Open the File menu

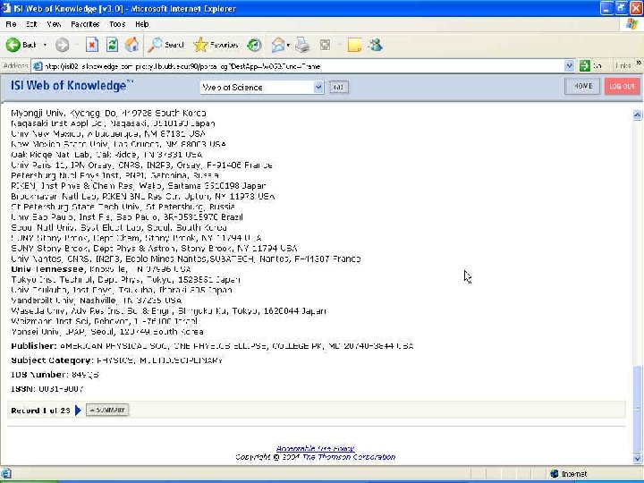click(11, 24)
